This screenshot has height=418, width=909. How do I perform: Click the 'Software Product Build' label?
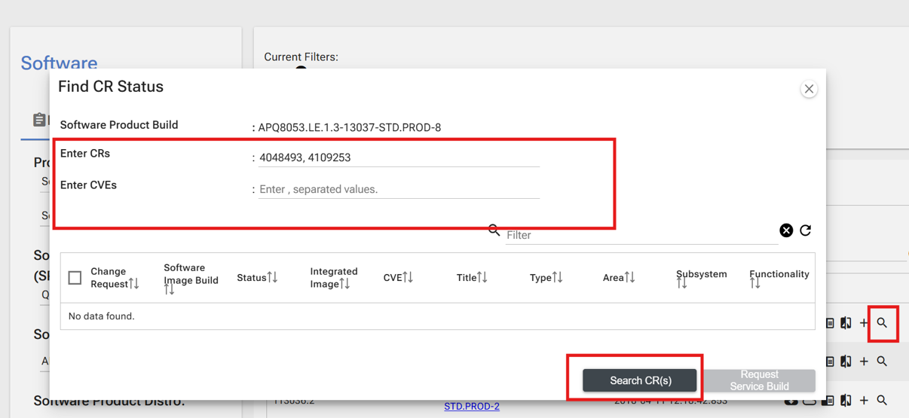(119, 125)
